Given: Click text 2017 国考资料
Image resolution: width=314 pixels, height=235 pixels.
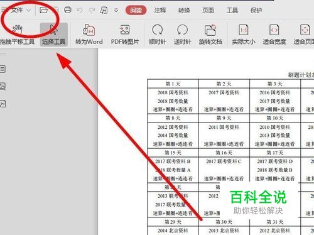Looking at the screenshot, I should pos(224,92).
